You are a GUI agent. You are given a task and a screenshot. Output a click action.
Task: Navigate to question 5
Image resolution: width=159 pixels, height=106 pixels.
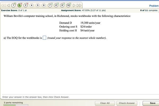38,5
